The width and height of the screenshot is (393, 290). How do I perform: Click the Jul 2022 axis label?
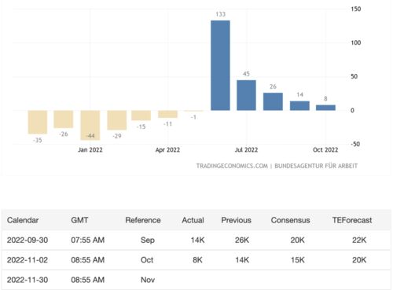coord(246,150)
